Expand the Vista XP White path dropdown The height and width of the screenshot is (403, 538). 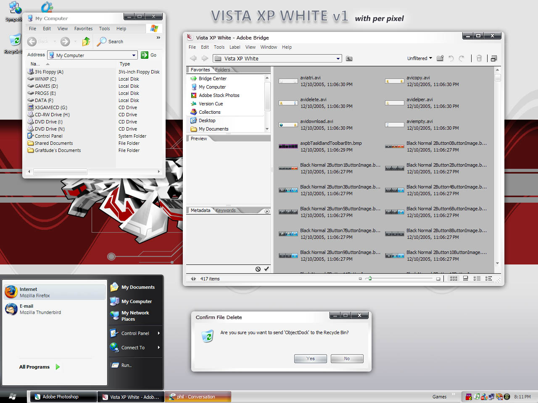pos(338,59)
